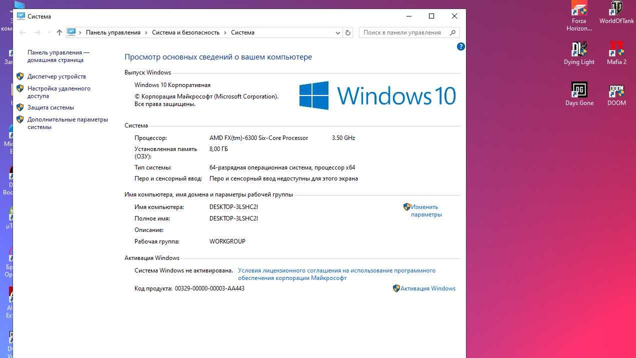Click the Изменить параметры link
The image size is (636, 358).
426,210
